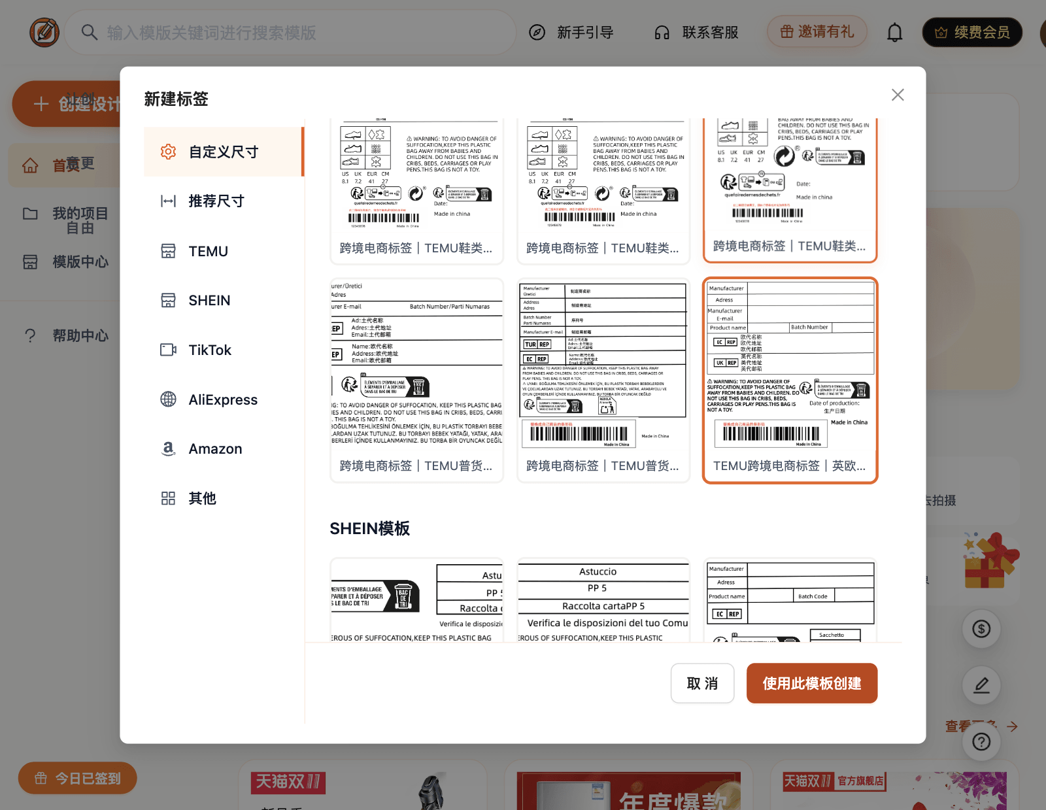Select the 其他 category
The height and width of the screenshot is (810, 1046).
point(224,499)
